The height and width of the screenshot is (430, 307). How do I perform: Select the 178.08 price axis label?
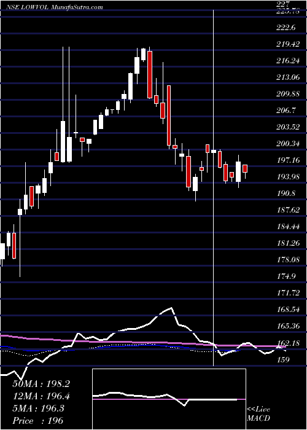289,259
